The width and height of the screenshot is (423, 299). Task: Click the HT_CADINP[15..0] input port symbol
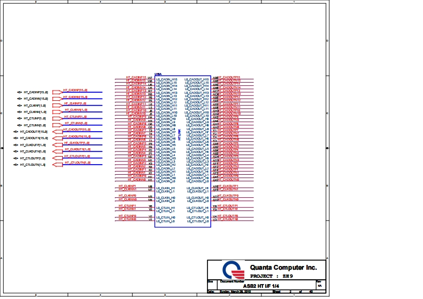click(58, 92)
